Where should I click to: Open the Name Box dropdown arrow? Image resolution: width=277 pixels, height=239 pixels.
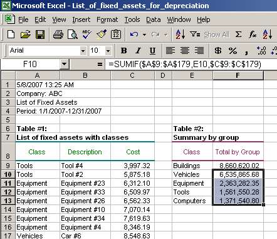pyautogui.click(x=65, y=64)
